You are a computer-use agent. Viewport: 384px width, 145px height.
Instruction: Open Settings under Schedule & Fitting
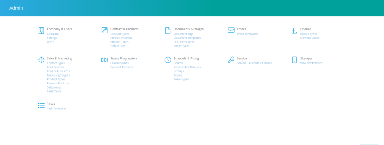pyautogui.click(x=178, y=71)
